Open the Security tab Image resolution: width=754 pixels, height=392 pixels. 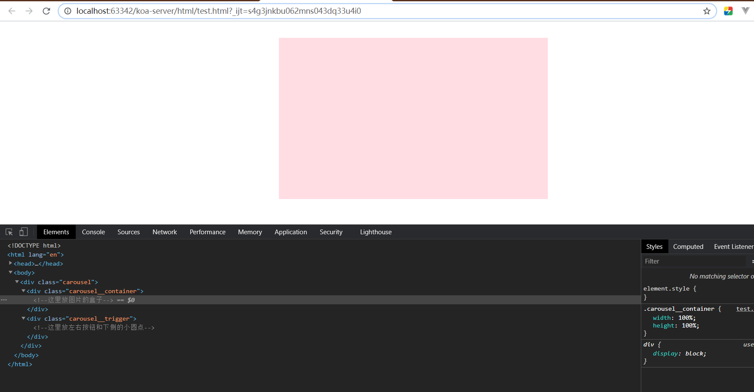331,232
